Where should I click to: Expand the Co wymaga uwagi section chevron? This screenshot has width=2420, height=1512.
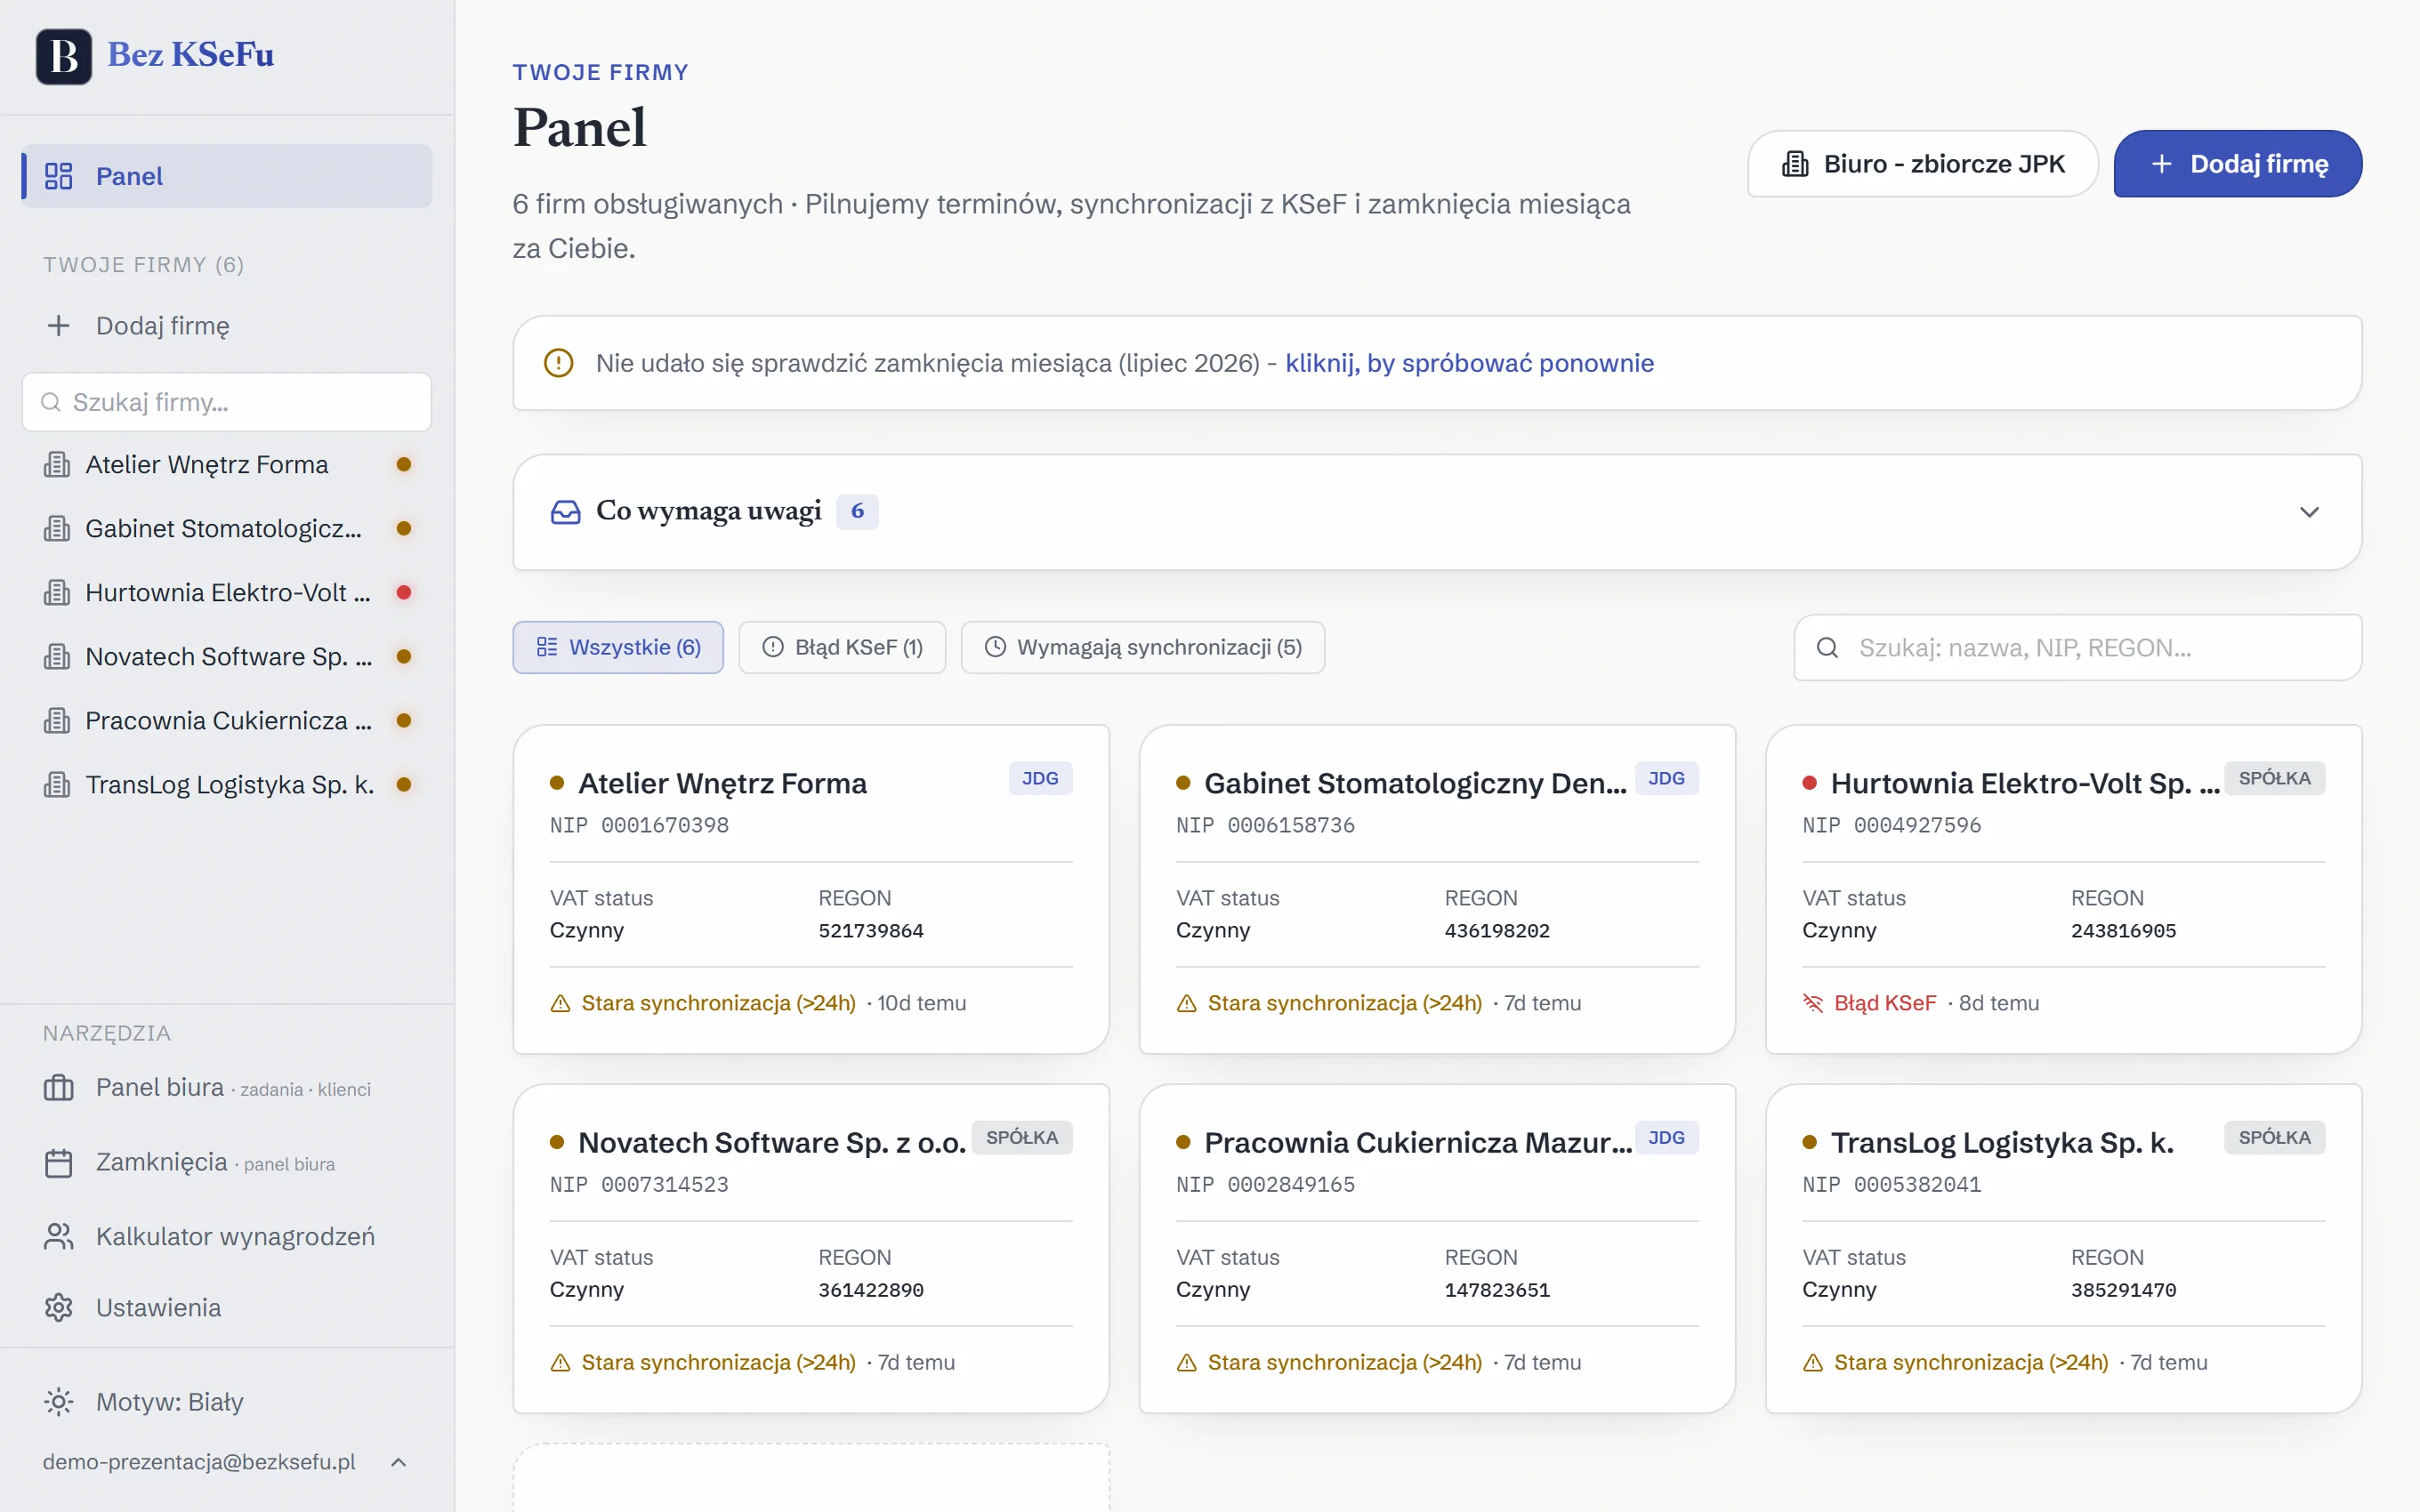[x=2309, y=512]
